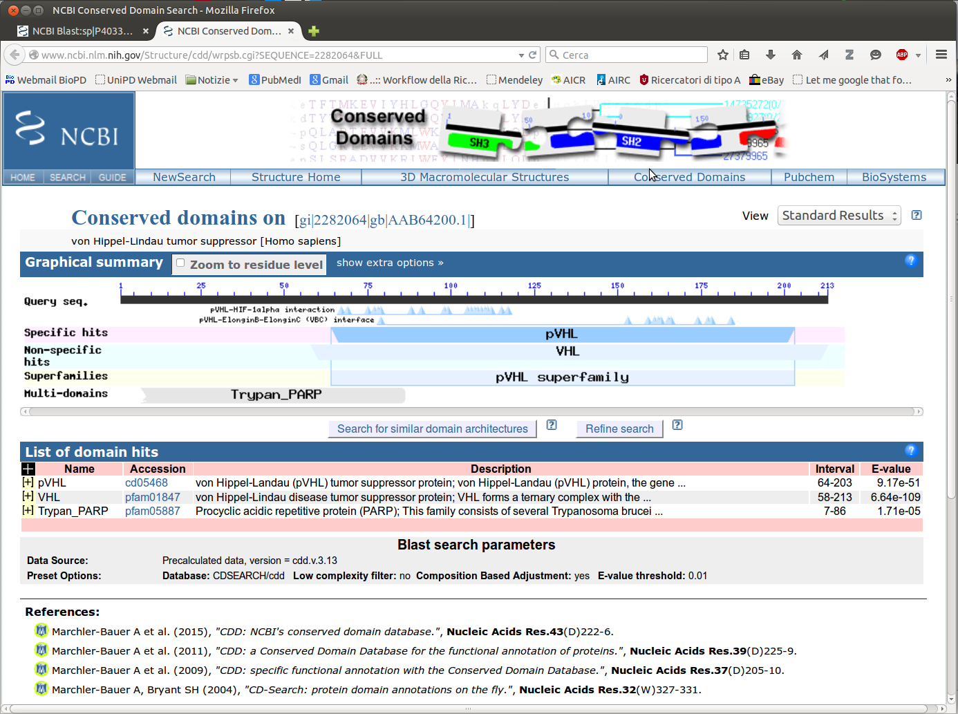Show extra options in Graphical summary

tap(390, 263)
